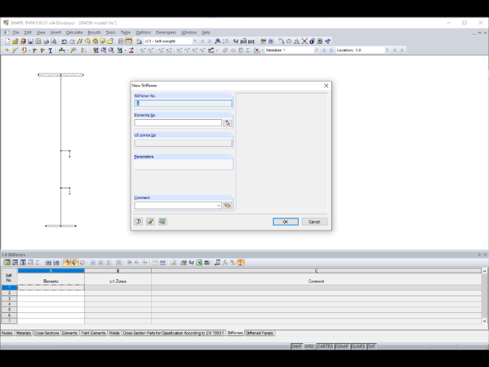Click the globe icon in table toolbar
This screenshot has width=489, height=367.
point(82,263)
